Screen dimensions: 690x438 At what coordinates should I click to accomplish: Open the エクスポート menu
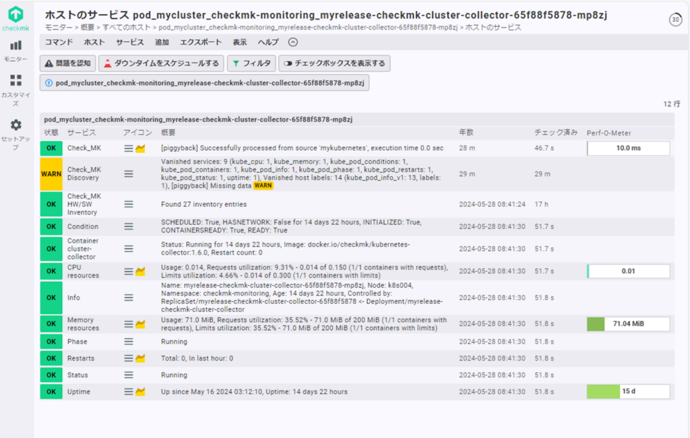click(201, 42)
